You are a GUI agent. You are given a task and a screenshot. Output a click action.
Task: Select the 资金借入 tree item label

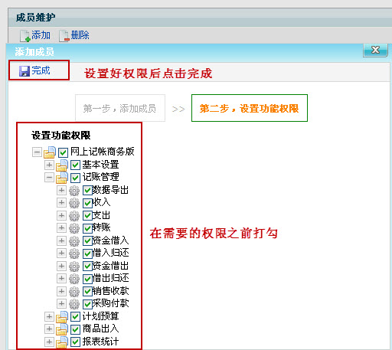coord(110,240)
